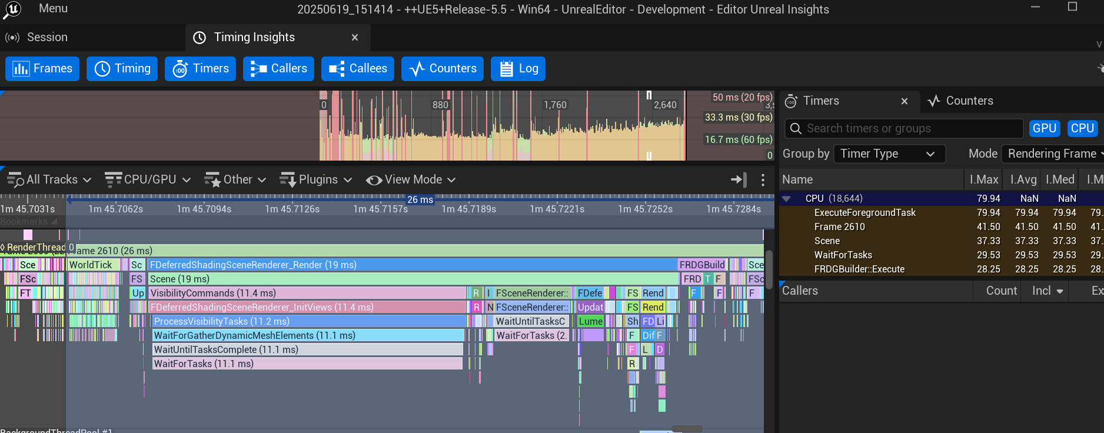Select the FRDGBuilder::Execute timer row

tap(942, 269)
